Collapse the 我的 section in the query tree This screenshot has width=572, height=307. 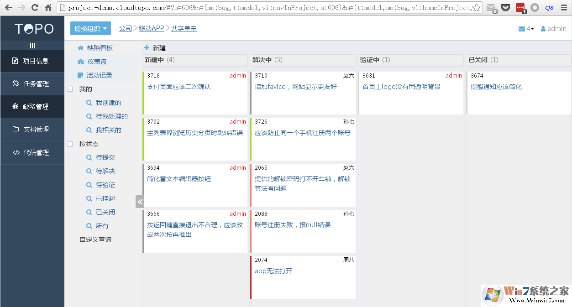coord(70,89)
